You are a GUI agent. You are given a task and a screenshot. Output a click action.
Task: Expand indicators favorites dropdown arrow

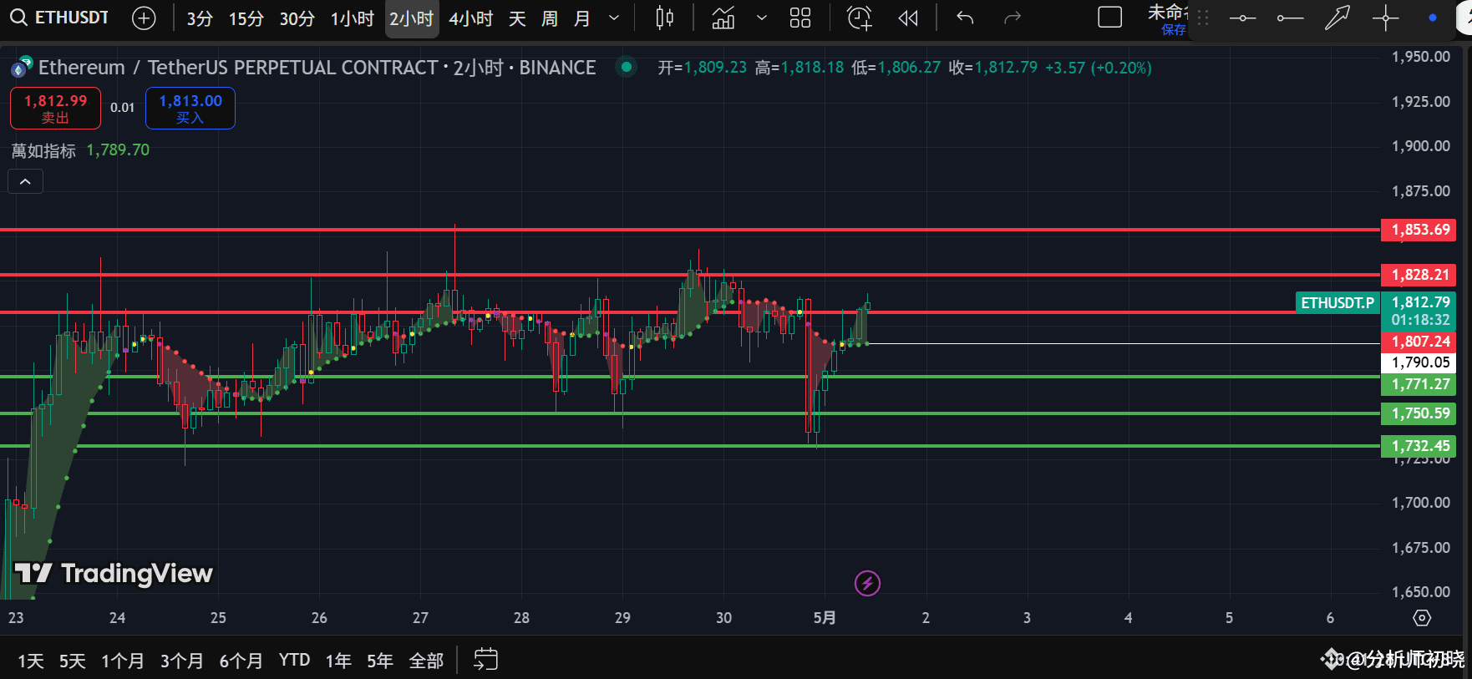click(761, 18)
